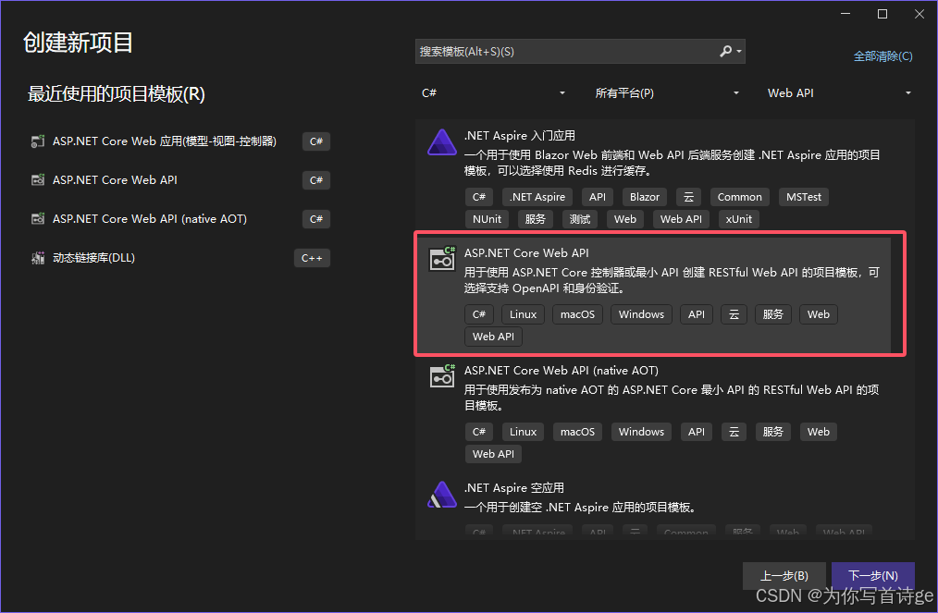Image resolution: width=938 pixels, height=613 pixels.
Task: Click the xUnit tag of Aspire starter template
Action: [x=739, y=219]
